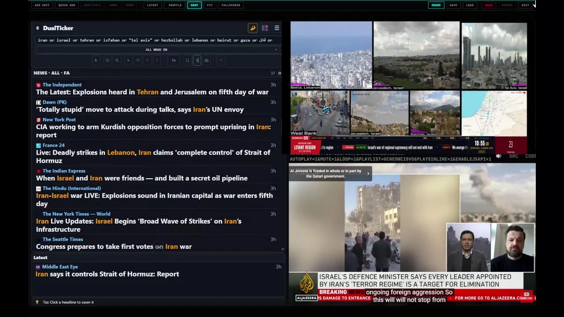
Task: Open the ALL NEWS EN dropdown
Action: (156, 50)
